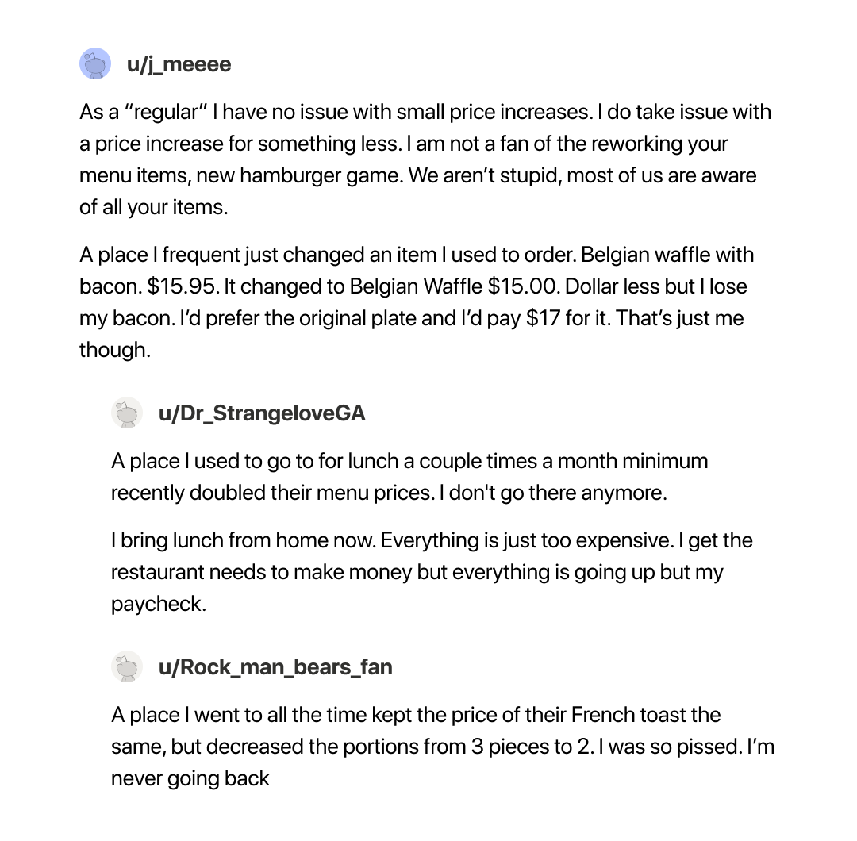Click the paragraph about small price increases

pos(425,159)
